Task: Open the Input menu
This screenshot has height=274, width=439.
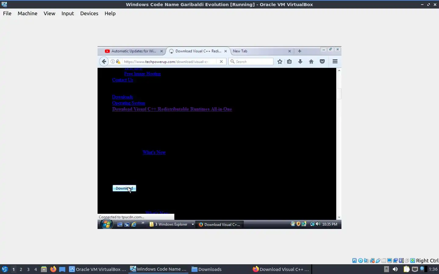Action: (x=68, y=13)
